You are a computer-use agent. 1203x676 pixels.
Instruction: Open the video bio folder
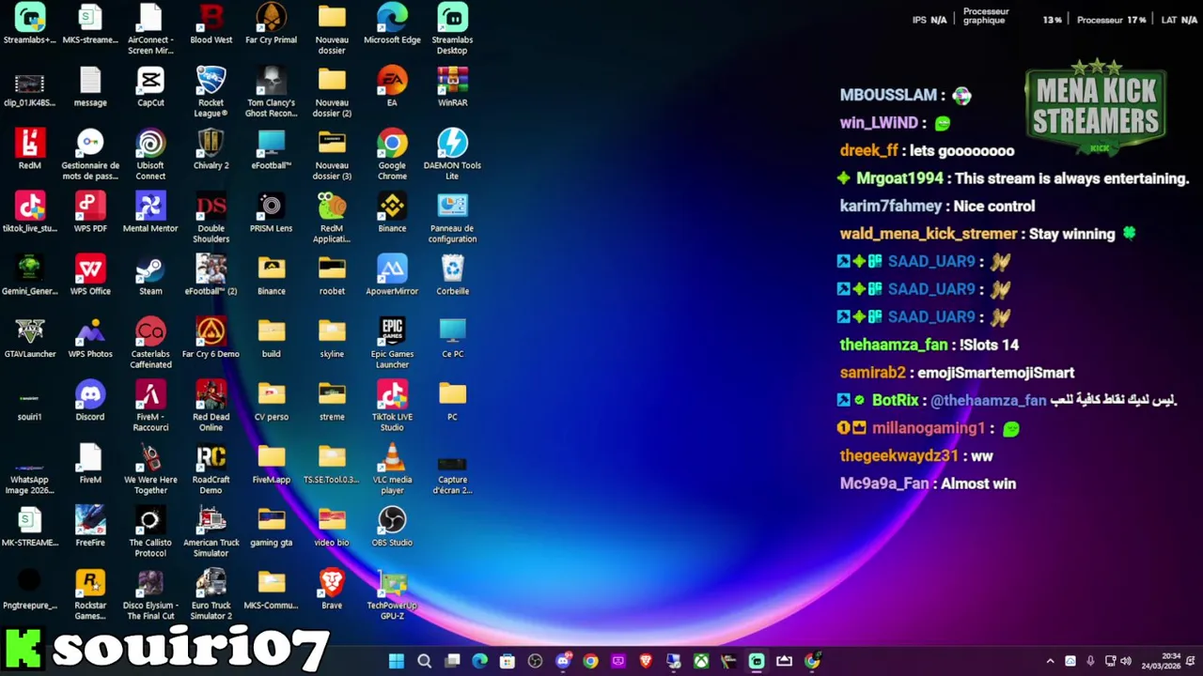(x=332, y=528)
